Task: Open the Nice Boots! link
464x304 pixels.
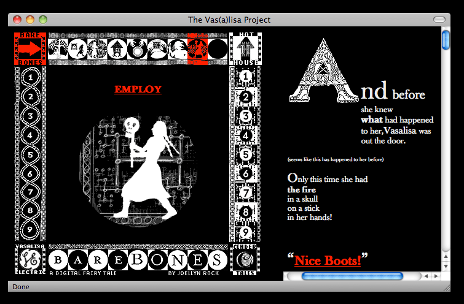Action: (x=328, y=260)
